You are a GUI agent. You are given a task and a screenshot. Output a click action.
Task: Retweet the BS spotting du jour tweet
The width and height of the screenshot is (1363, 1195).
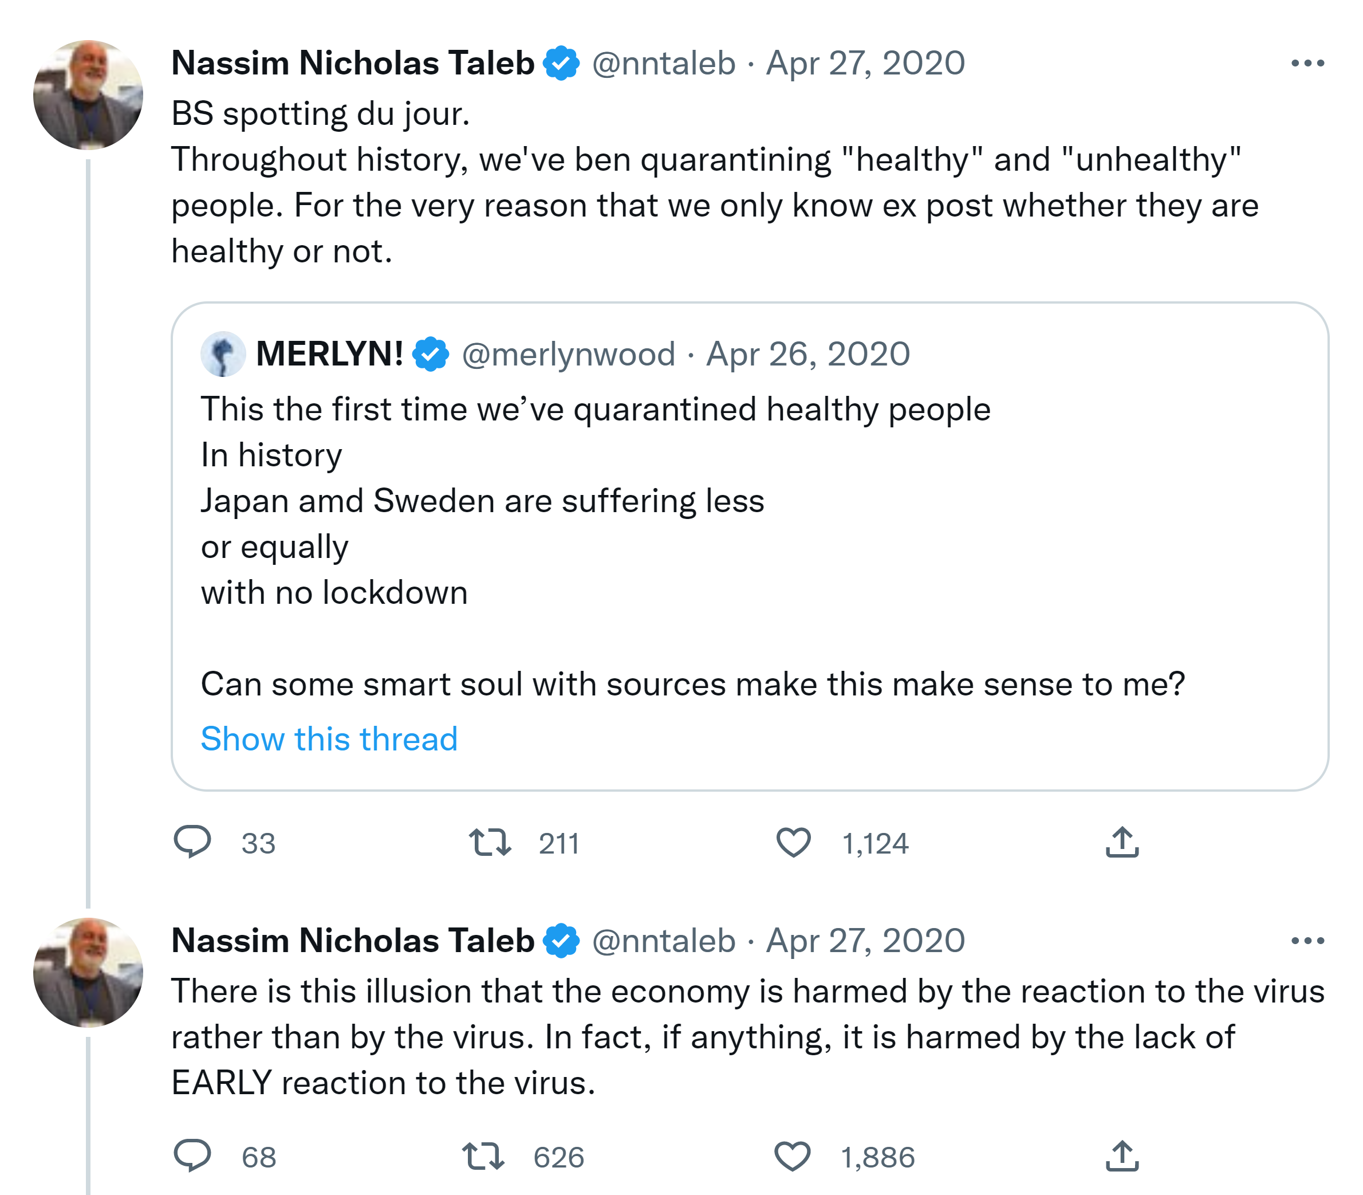(x=490, y=842)
